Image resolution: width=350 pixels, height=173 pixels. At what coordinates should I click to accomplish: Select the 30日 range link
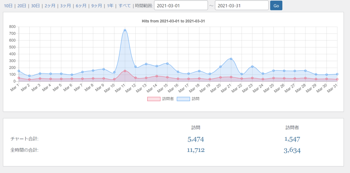point(35,6)
